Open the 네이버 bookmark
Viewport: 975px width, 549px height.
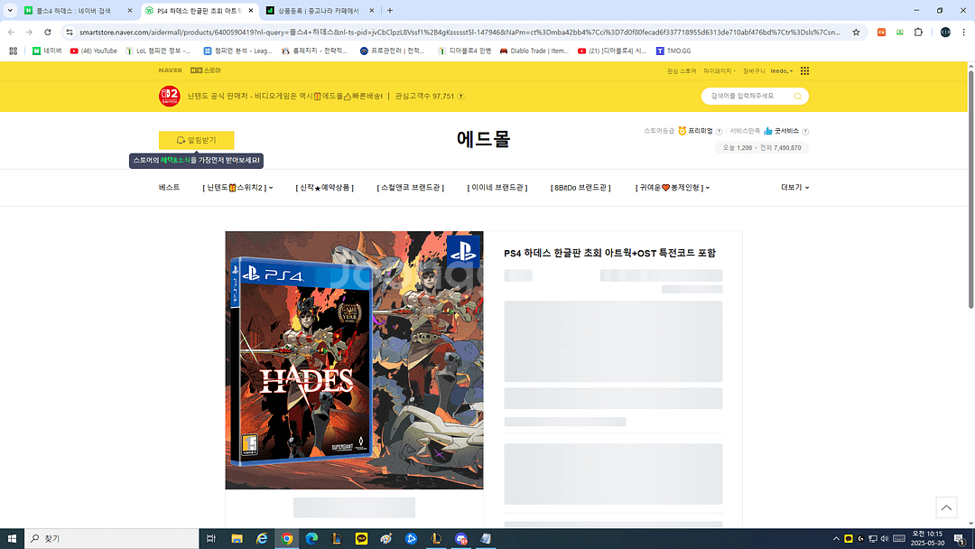click(47, 51)
